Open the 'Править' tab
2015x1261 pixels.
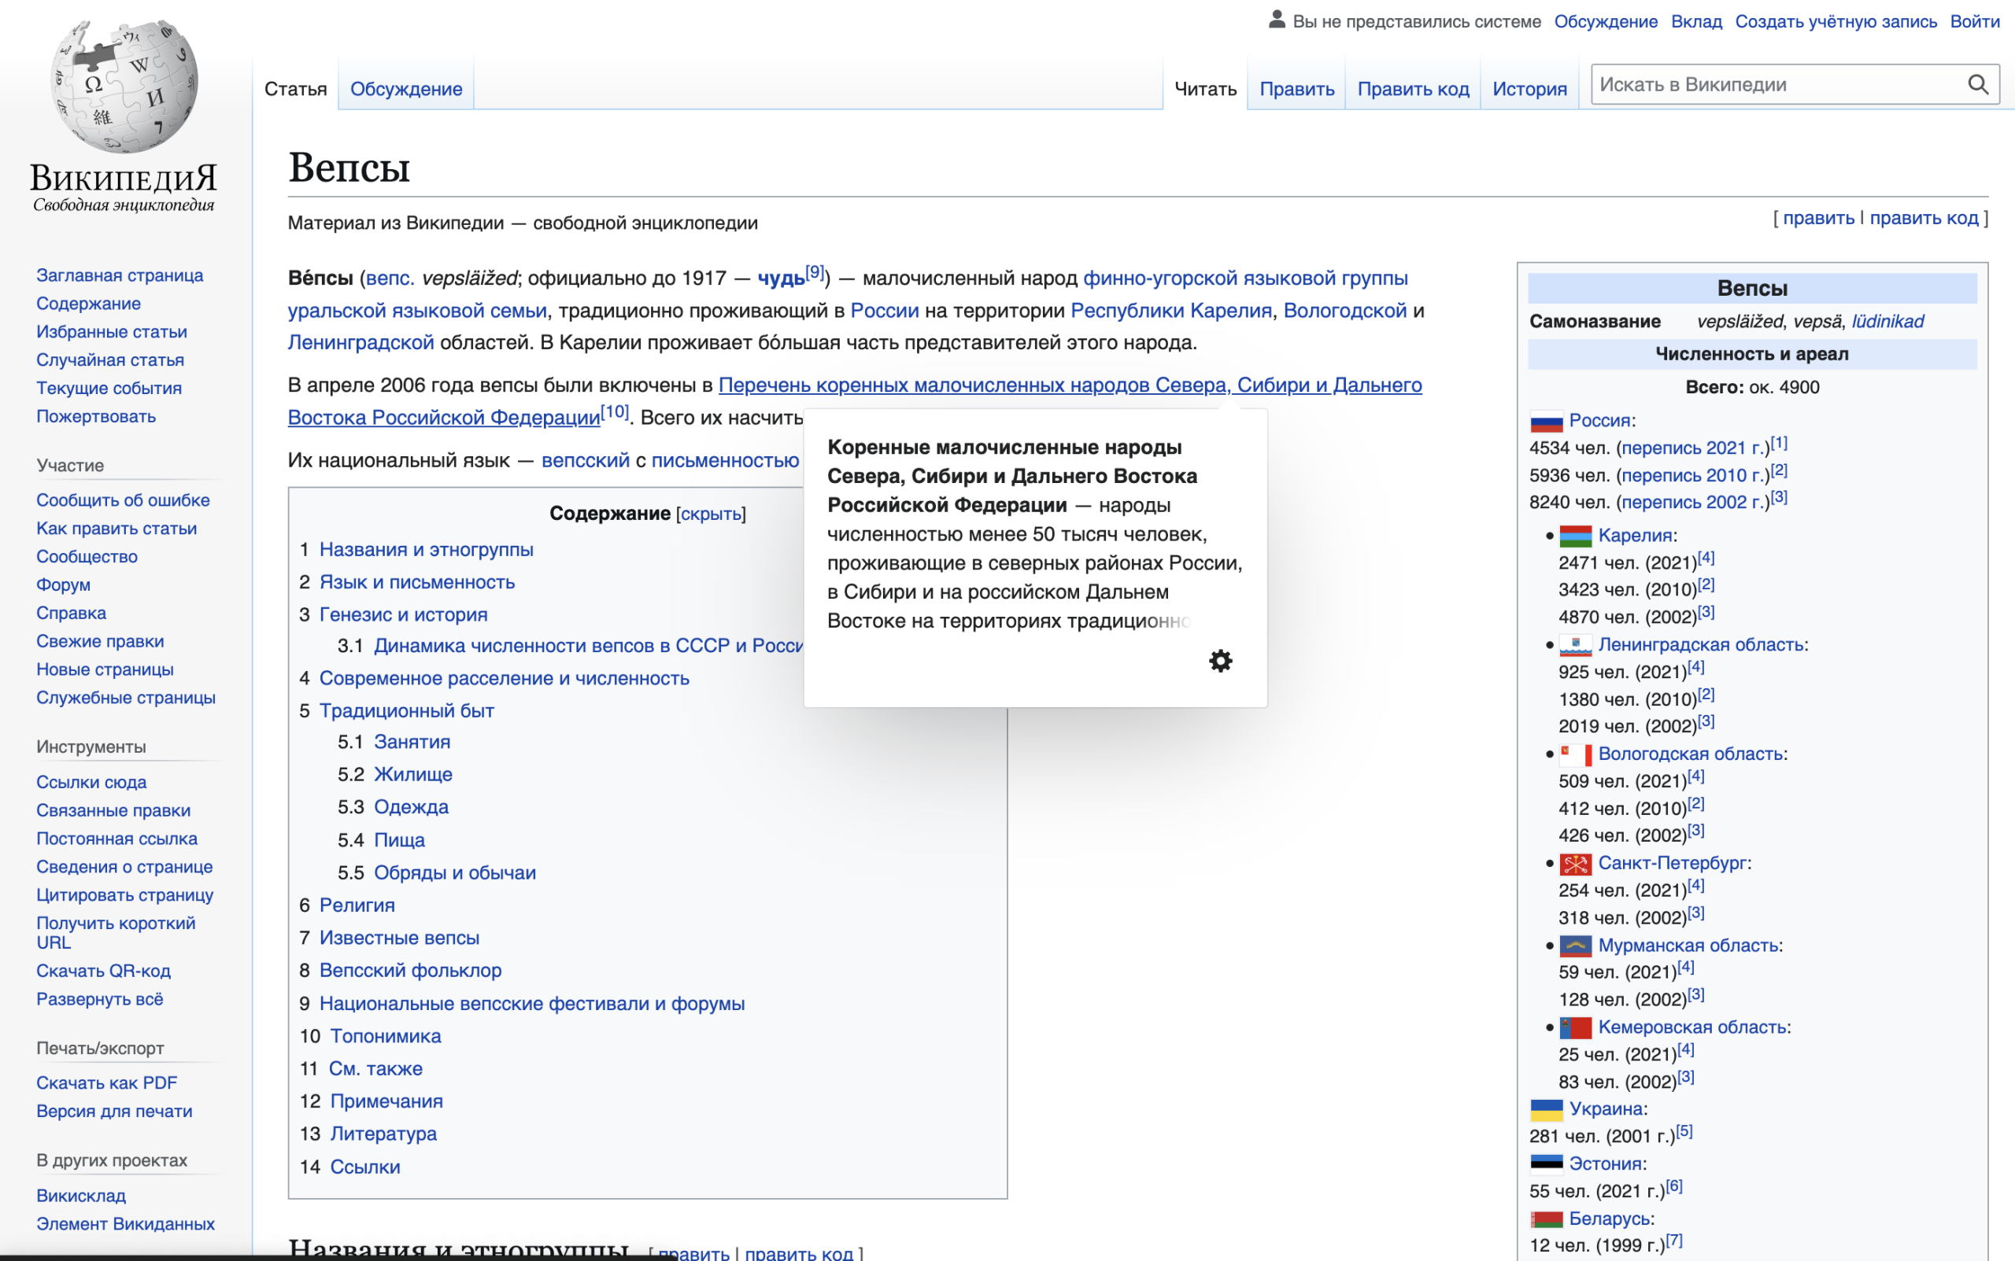[1296, 88]
